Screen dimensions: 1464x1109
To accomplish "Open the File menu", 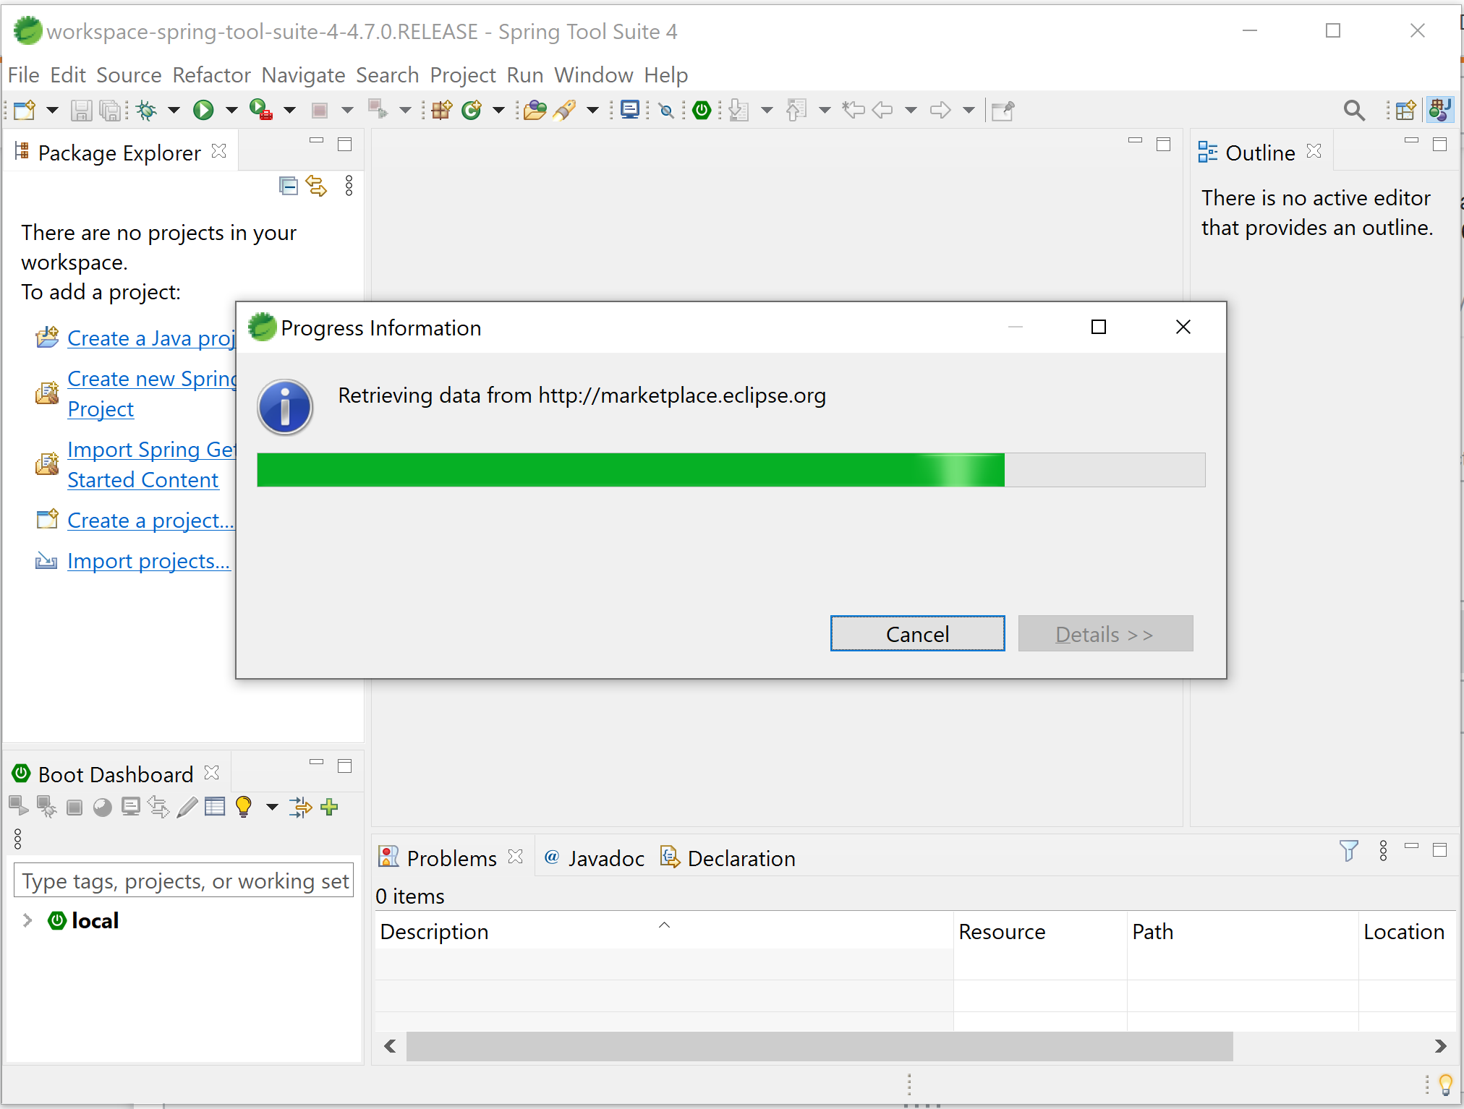I will coord(23,75).
